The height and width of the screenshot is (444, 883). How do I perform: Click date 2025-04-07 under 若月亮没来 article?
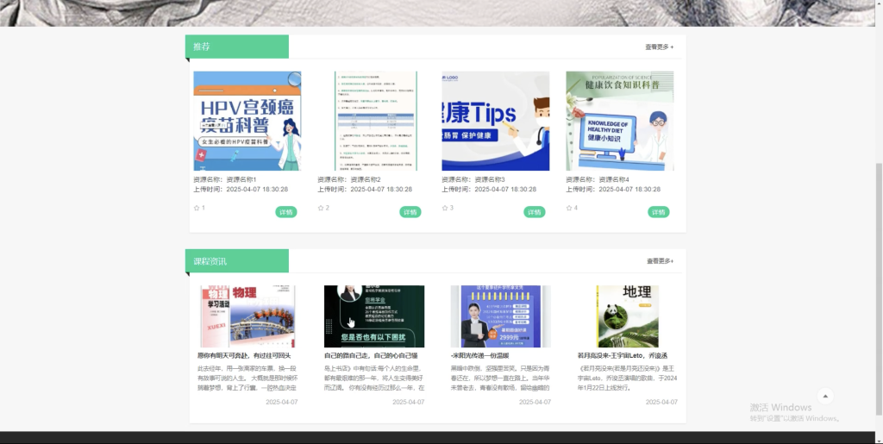click(661, 403)
